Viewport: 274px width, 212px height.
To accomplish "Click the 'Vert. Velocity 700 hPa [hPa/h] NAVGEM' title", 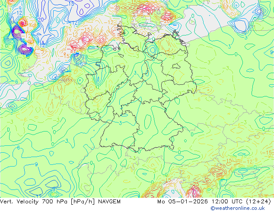I will (60, 202).
